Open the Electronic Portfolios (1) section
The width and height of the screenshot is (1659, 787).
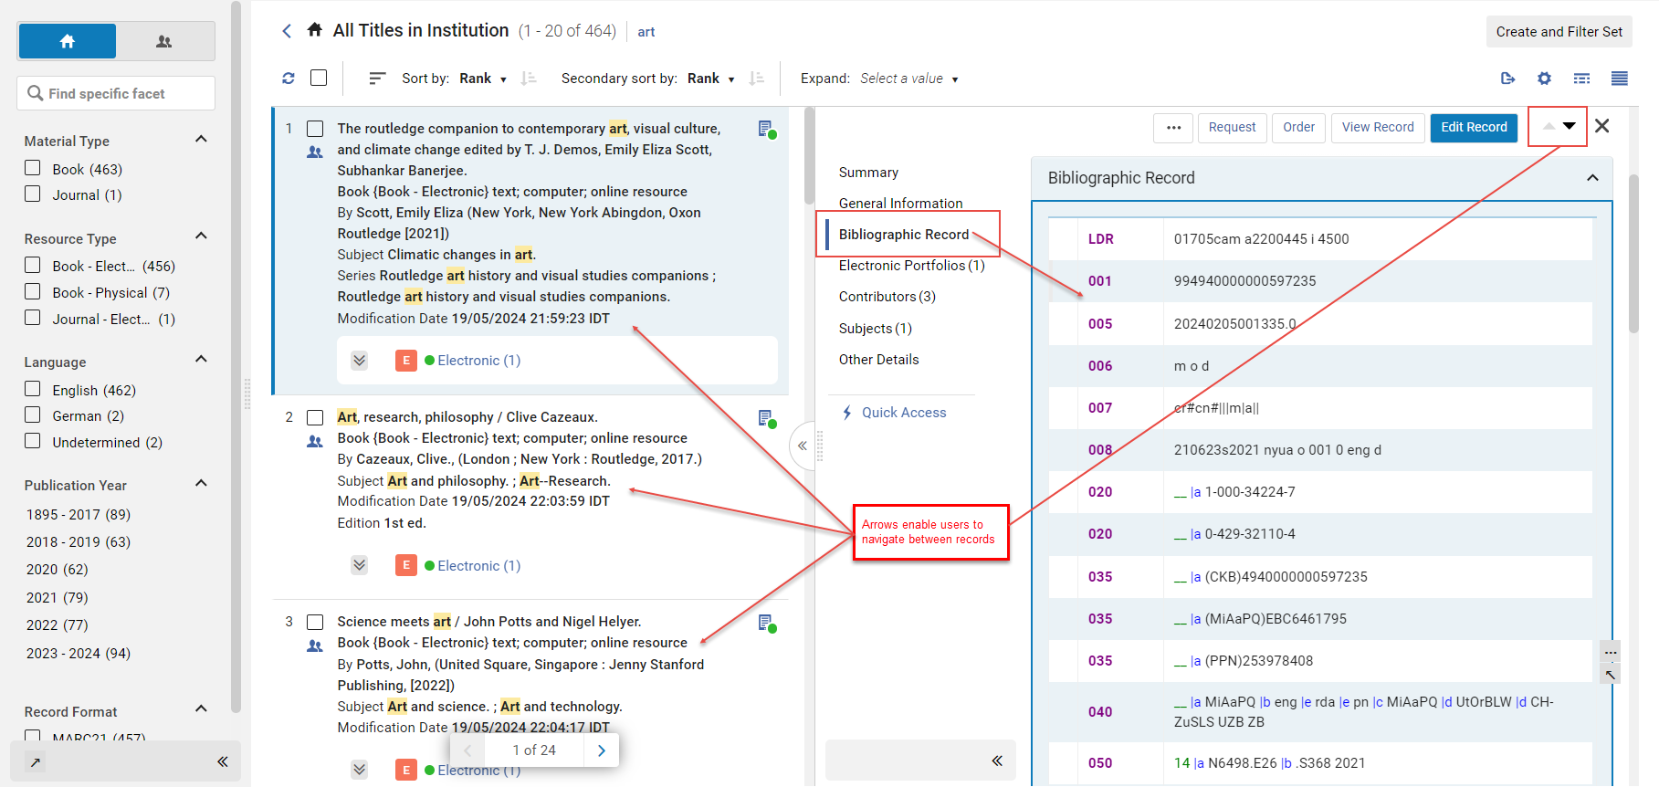click(x=911, y=266)
